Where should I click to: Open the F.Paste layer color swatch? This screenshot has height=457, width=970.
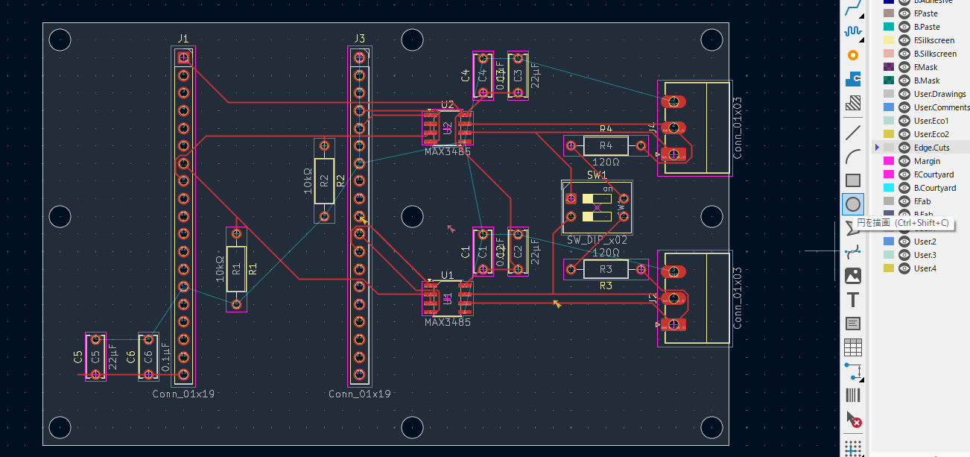pos(888,13)
